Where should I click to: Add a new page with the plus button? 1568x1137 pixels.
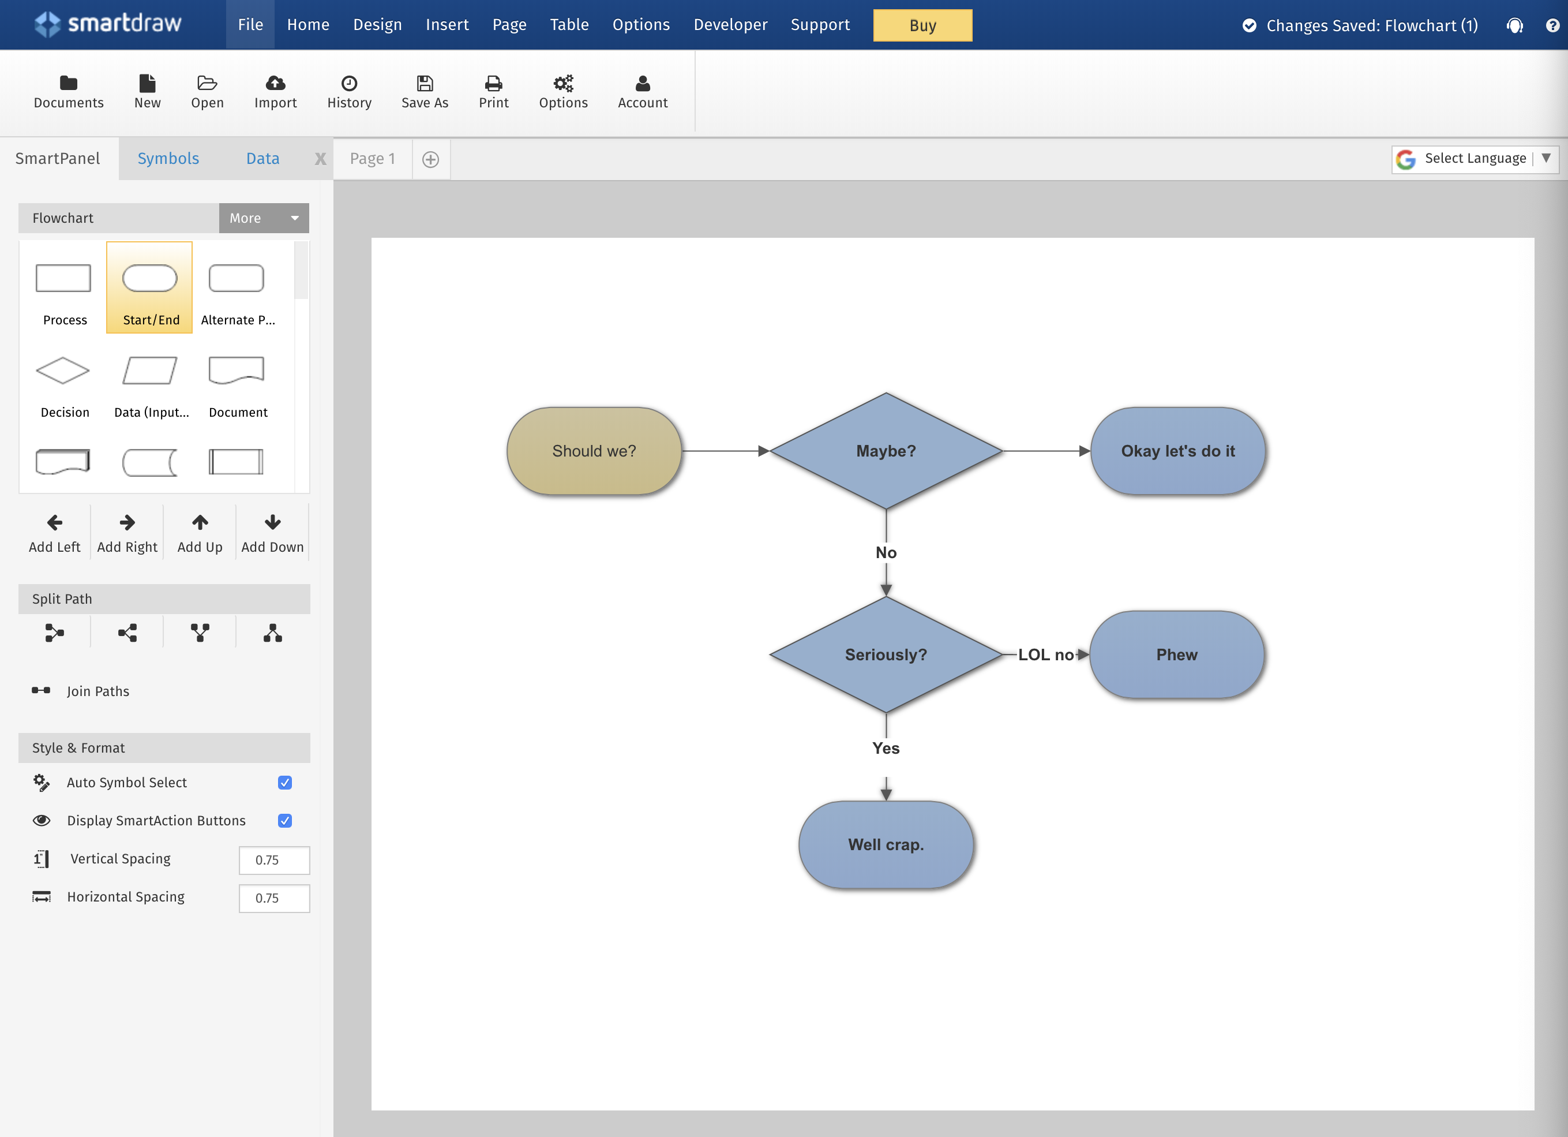point(430,158)
